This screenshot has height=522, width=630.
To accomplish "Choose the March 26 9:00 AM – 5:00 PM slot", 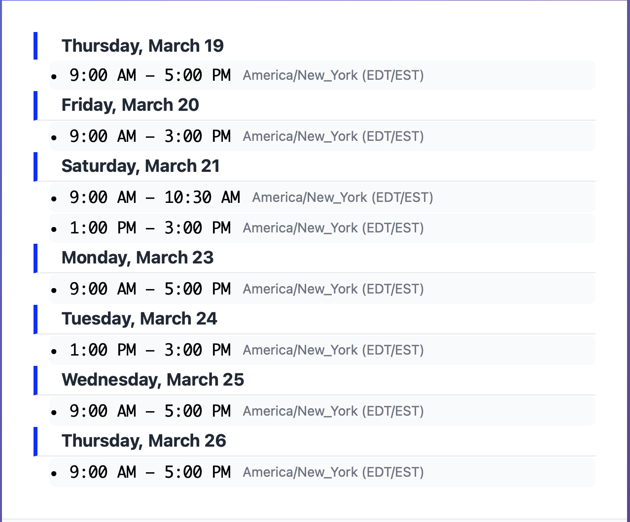I will pyautogui.click(x=150, y=472).
